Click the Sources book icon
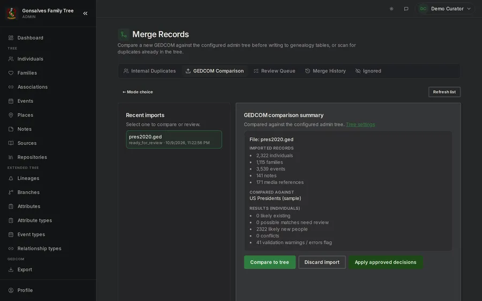This screenshot has width=482, height=301. (x=11, y=143)
